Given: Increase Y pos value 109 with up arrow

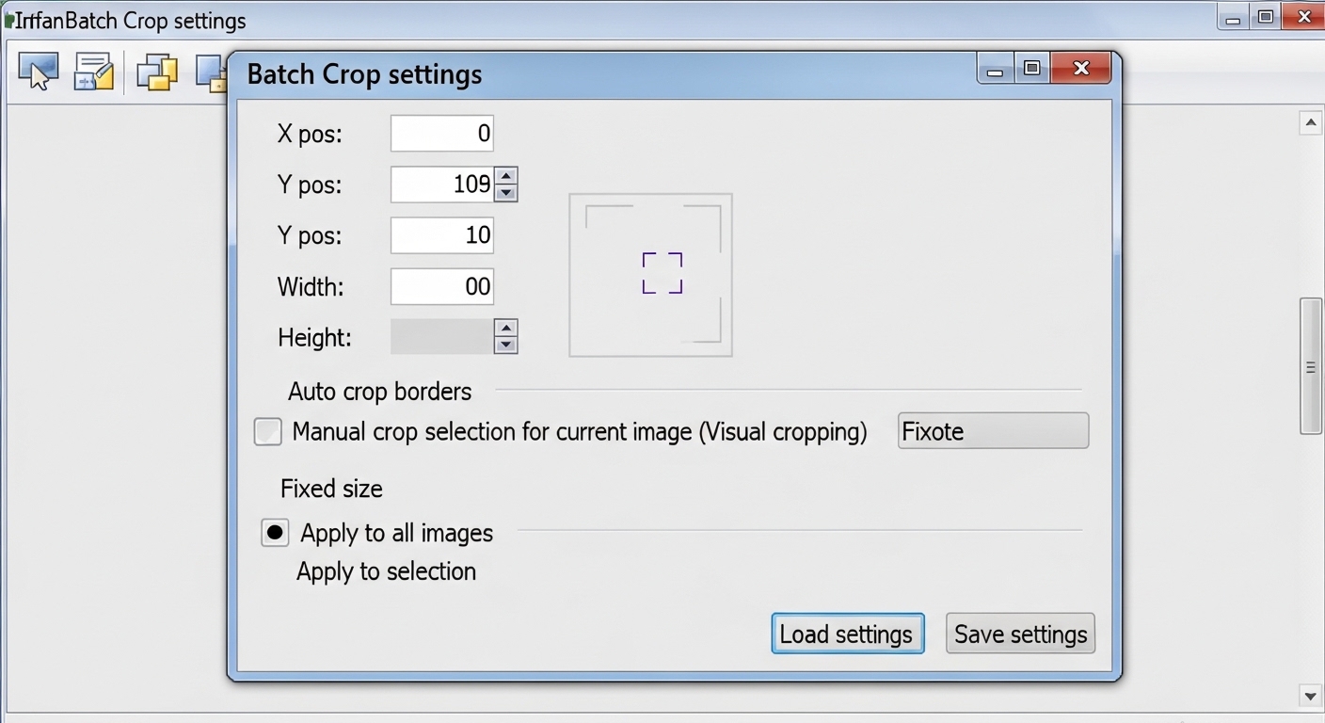Looking at the screenshot, I should (x=506, y=176).
